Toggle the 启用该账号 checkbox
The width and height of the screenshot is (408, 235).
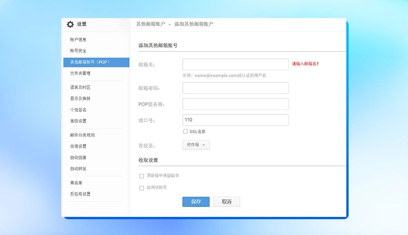point(142,188)
